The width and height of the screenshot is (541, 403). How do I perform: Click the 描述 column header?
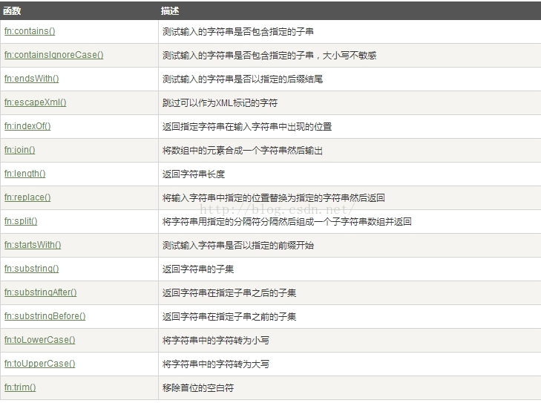pos(170,11)
